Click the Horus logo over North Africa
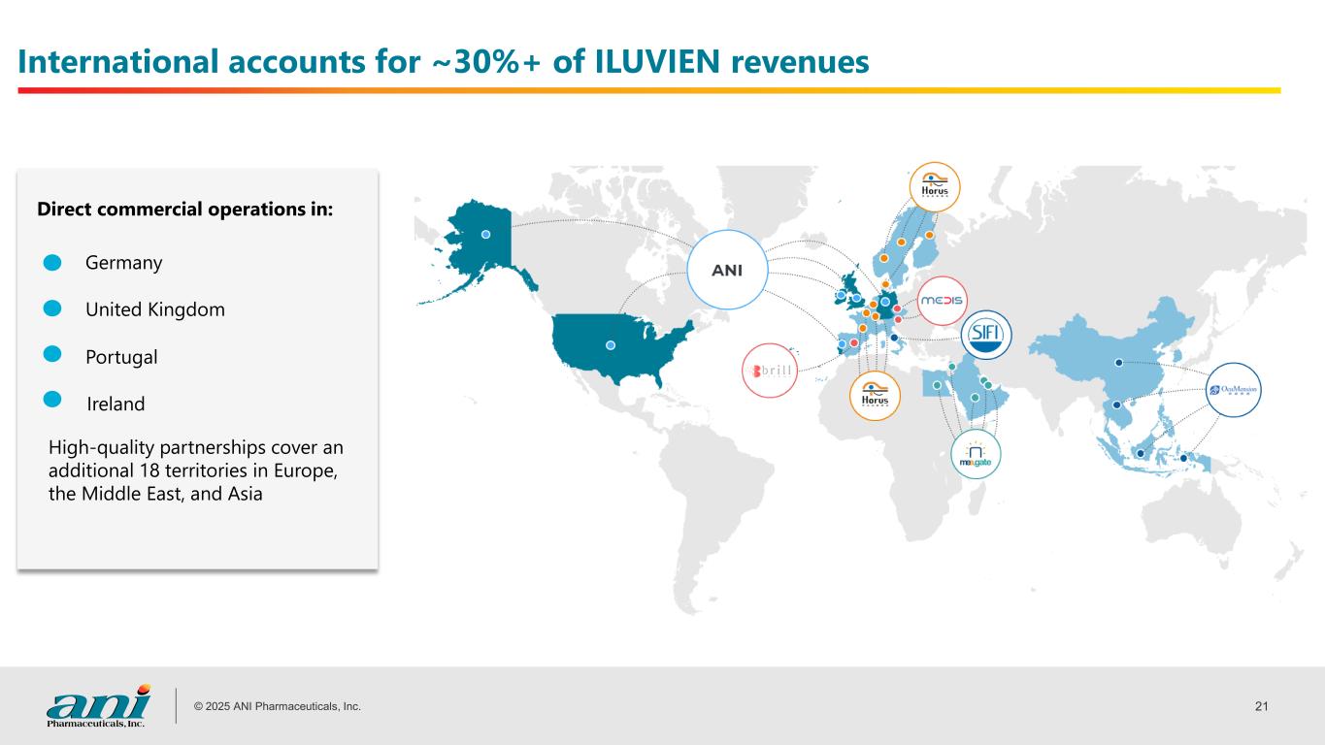Image resolution: width=1325 pixels, height=745 pixels. tap(875, 396)
